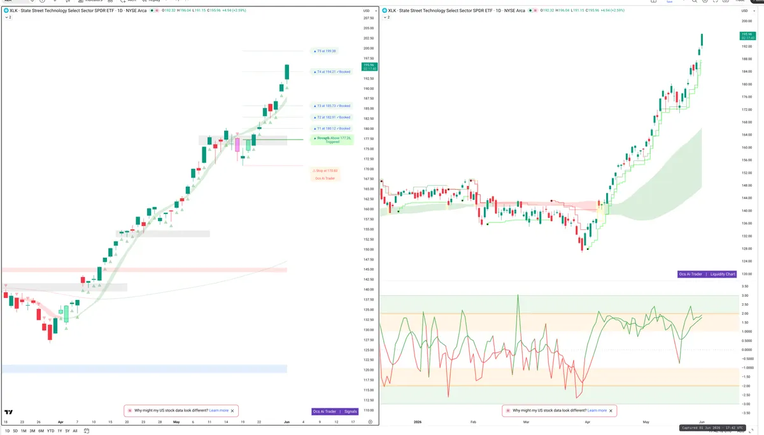Screen dimensions: 764x435
Task: Click the right chart XLK symbol title
Action: point(455,11)
